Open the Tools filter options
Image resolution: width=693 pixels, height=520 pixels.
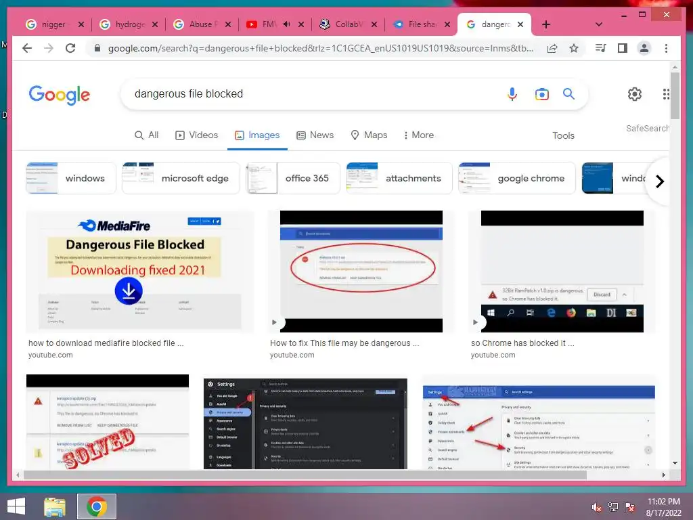[563, 135]
